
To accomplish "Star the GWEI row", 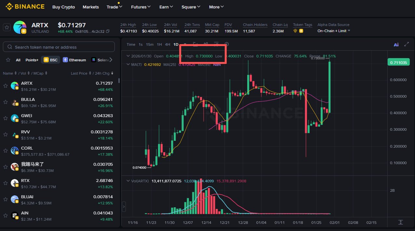I will 6,118.
